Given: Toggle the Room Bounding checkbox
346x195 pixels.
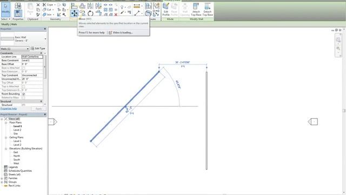Looking at the screenshot, I should pos(24,94).
